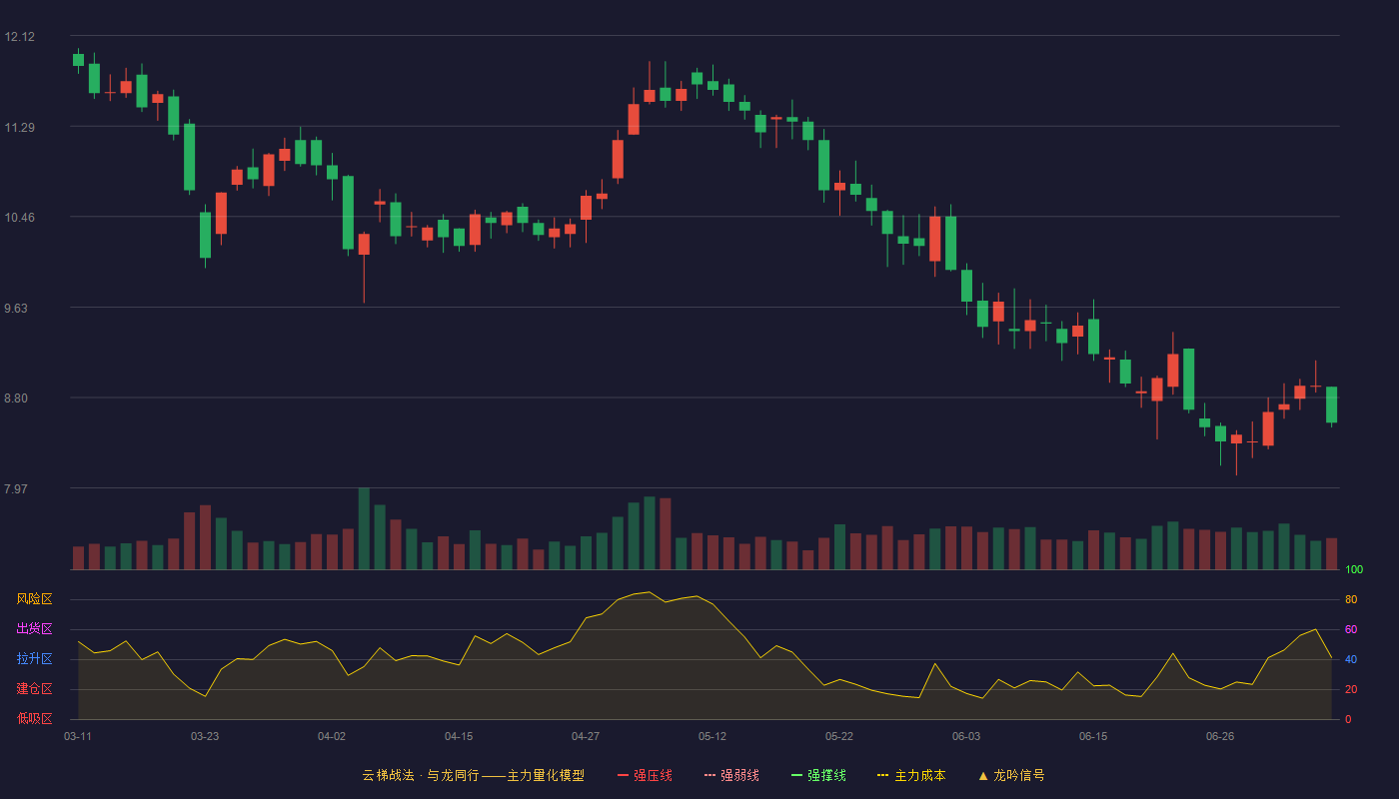Screen dimensions: 1399x799
Task: Select the 建仓区 zone label
Action: (x=34, y=689)
